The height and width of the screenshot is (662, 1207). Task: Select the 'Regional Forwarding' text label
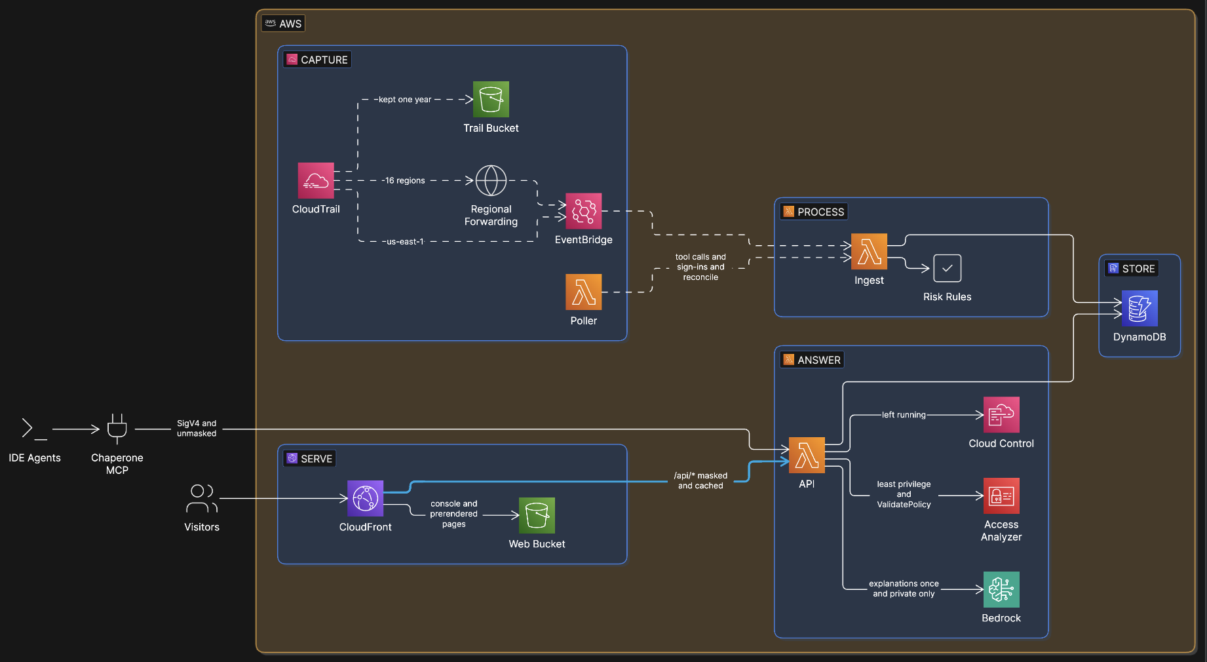coord(491,215)
